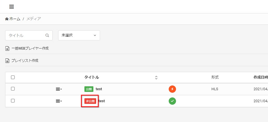Expand the row menu for the 公開 test
This screenshot has height=122, width=268.
59,89
